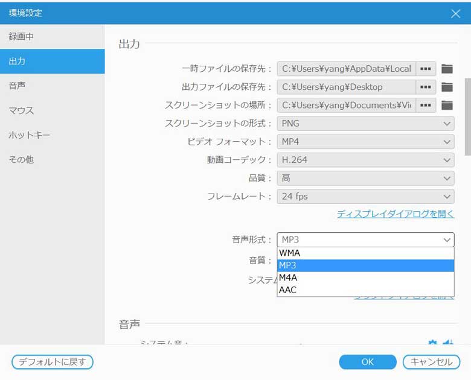Switch to 録画中 settings tab
The image size is (471, 380).
point(53,37)
